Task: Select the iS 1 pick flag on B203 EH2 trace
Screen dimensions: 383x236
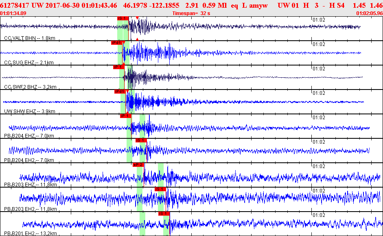Action: (x=160, y=189)
